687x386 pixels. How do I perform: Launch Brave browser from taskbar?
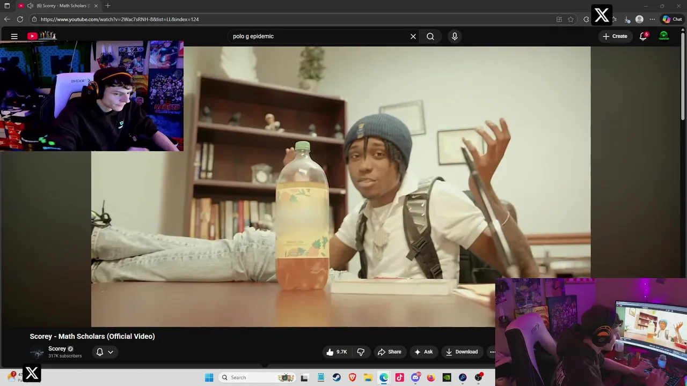[352, 377]
